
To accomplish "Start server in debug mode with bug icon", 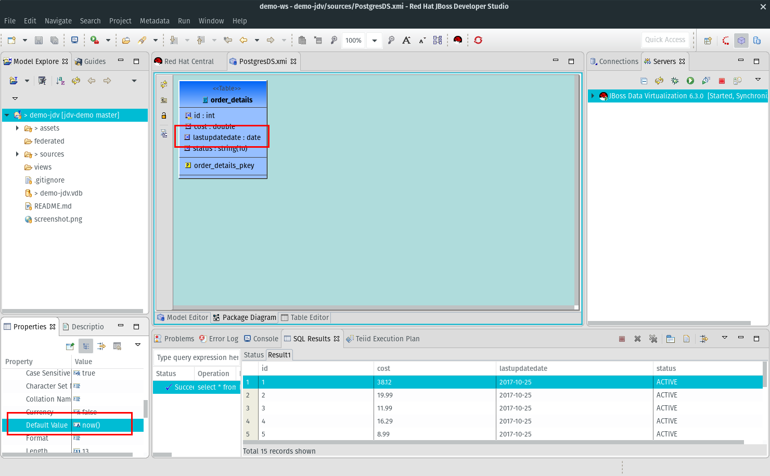I will click(x=675, y=81).
